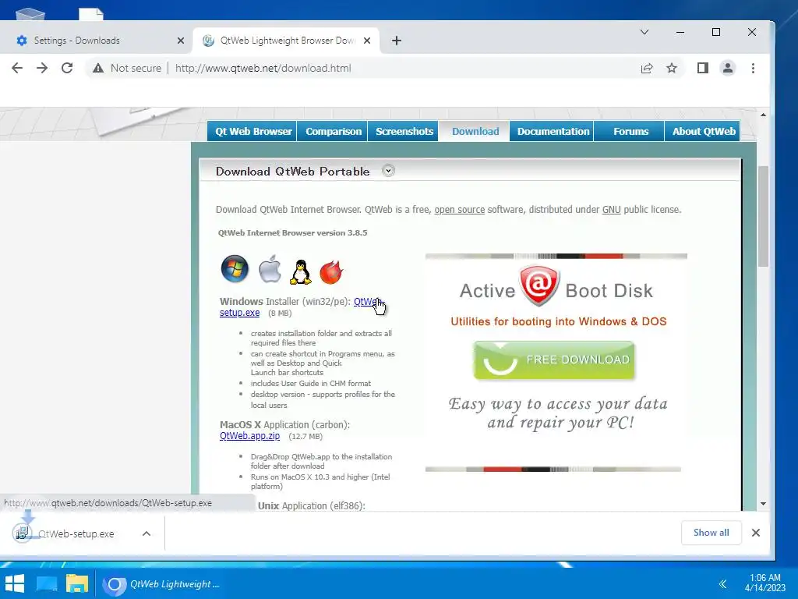The width and height of the screenshot is (798, 599).
Task: Open Chrome three-dot menu
Action: click(x=754, y=69)
